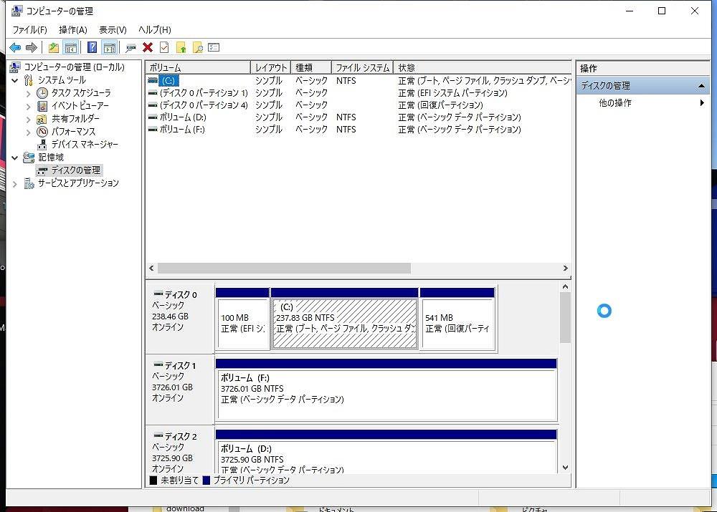Select 共有フォルダー in the tree
Image resolution: width=717 pixels, height=512 pixels.
pos(75,119)
